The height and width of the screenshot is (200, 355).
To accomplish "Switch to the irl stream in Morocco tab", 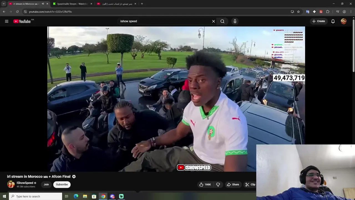I will tap(26, 4).
